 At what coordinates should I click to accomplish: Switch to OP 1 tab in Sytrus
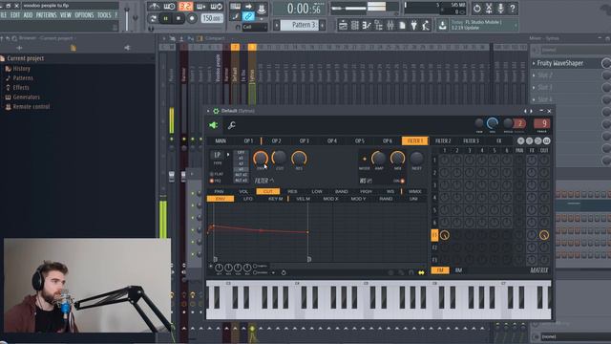tap(248, 140)
